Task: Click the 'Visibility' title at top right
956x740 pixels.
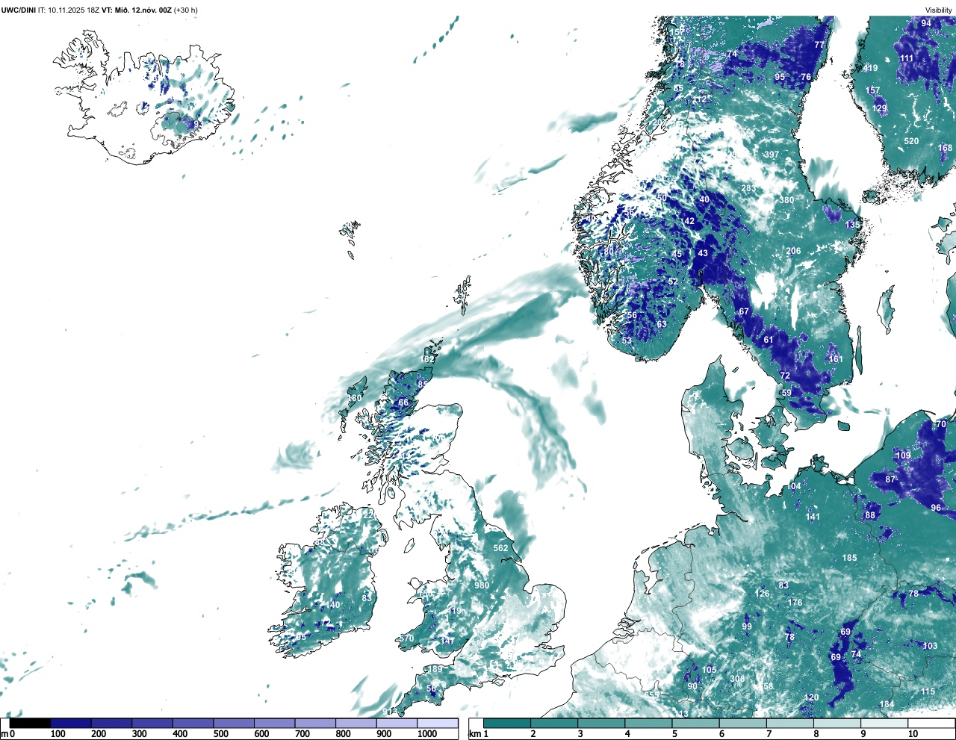Action: click(939, 10)
